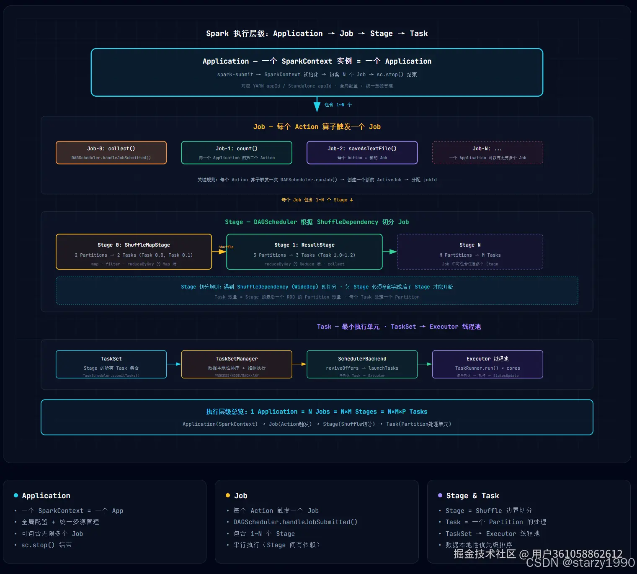Click 'PROCESS/NODE/RACK/ANY' in TaskSetManager box
Viewport: 637px width, 574px height.
tap(237, 376)
